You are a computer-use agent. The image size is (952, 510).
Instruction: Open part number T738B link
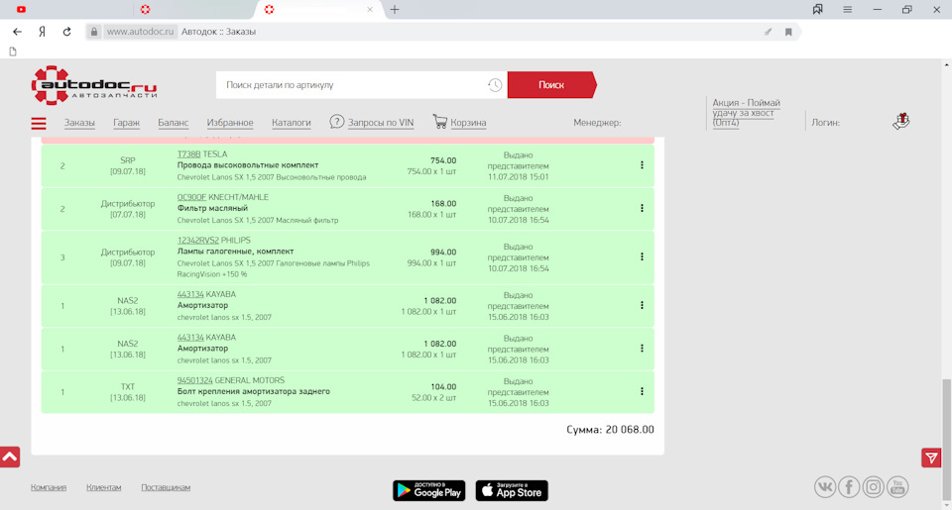point(188,154)
